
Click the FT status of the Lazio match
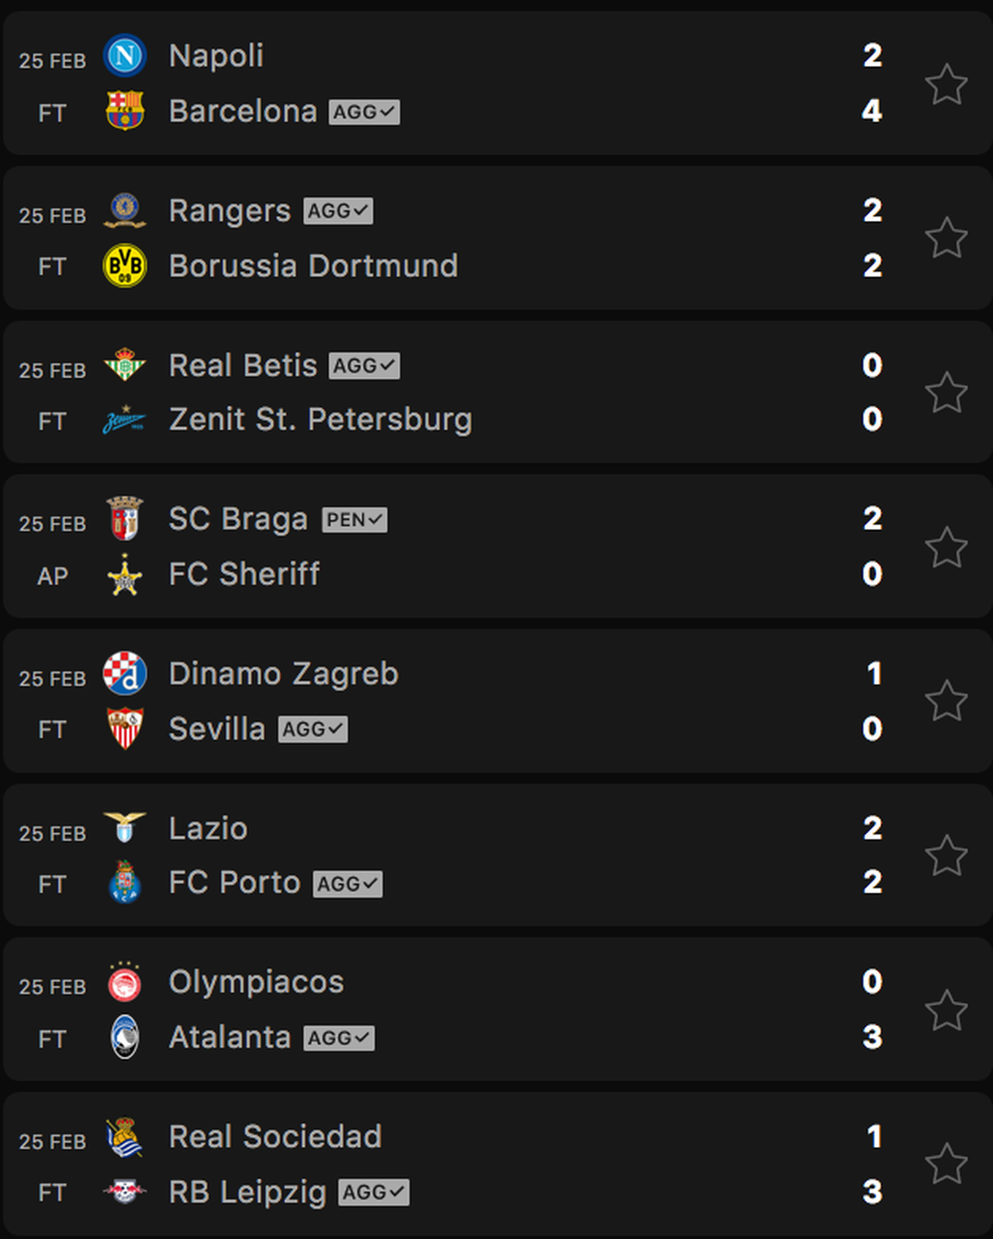(x=52, y=883)
